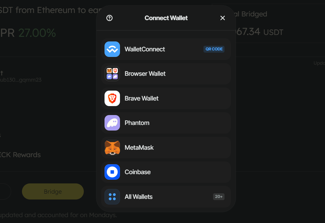Pick the Phantom wallet label
The height and width of the screenshot is (223, 325).
pos(137,123)
